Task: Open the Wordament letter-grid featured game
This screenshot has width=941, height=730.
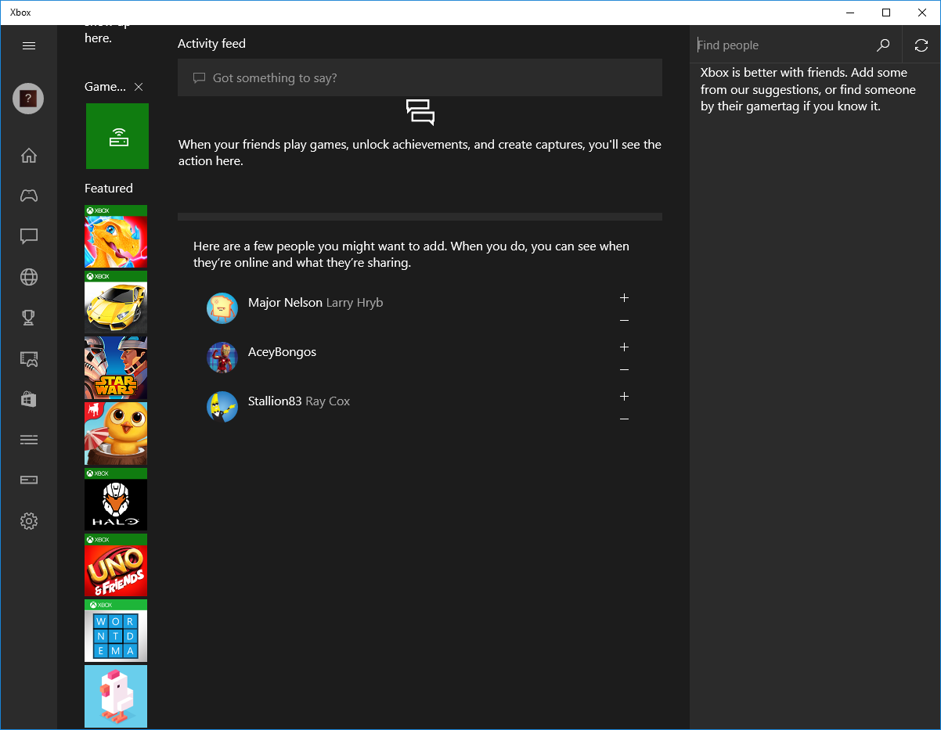Action: tap(116, 631)
